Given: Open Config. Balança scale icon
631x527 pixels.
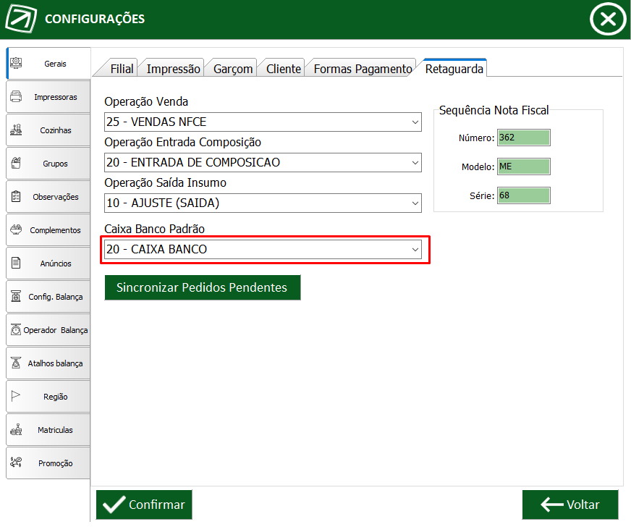Looking at the screenshot, I should (x=16, y=296).
